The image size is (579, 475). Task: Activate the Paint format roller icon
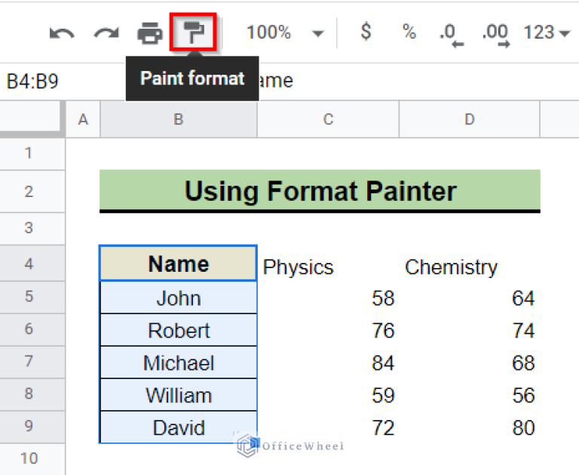[x=194, y=32]
